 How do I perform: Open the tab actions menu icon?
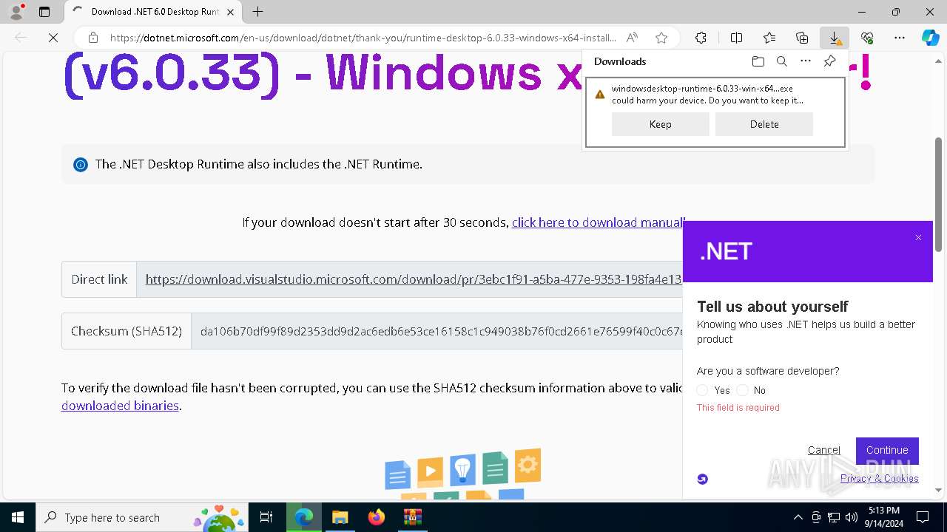(x=44, y=12)
